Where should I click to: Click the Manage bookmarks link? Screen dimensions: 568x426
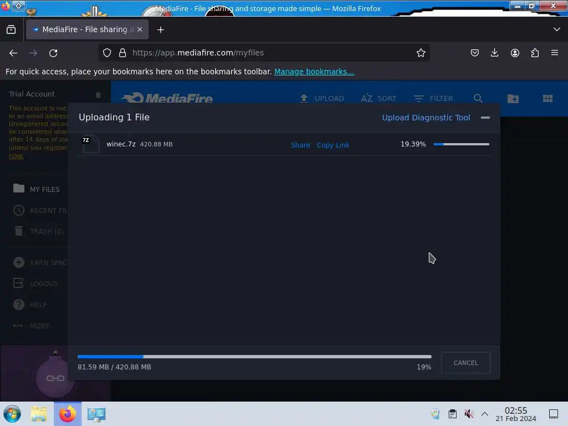pos(314,72)
